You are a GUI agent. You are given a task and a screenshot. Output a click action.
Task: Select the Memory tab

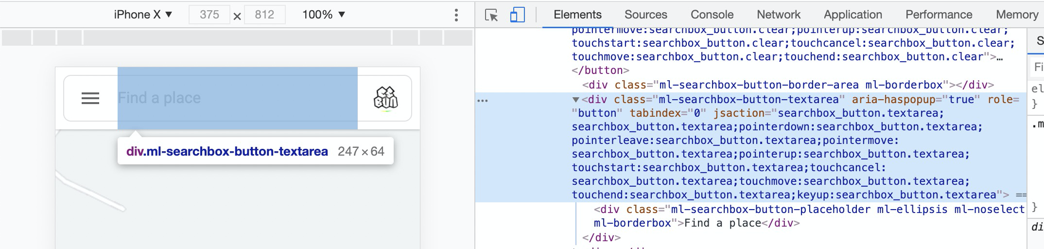point(1017,15)
